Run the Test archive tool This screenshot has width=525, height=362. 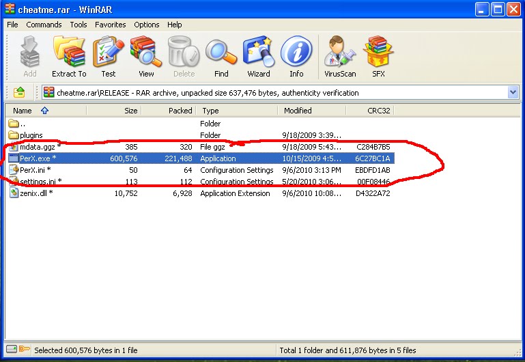108,56
